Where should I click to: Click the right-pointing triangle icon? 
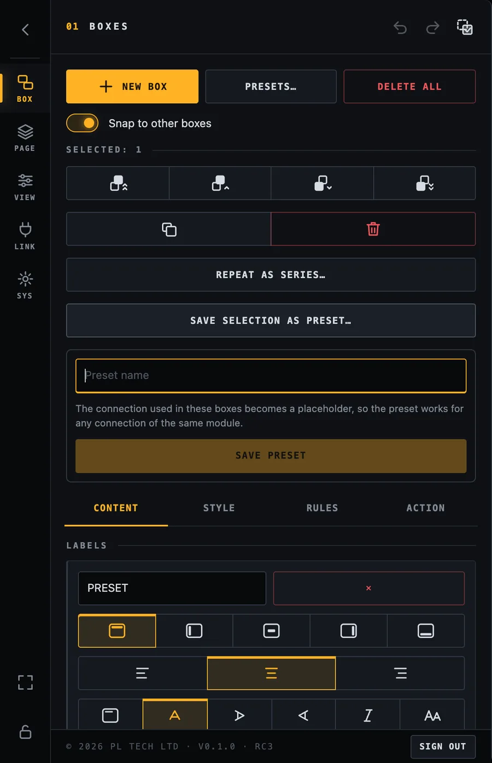pyautogui.click(x=239, y=715)
